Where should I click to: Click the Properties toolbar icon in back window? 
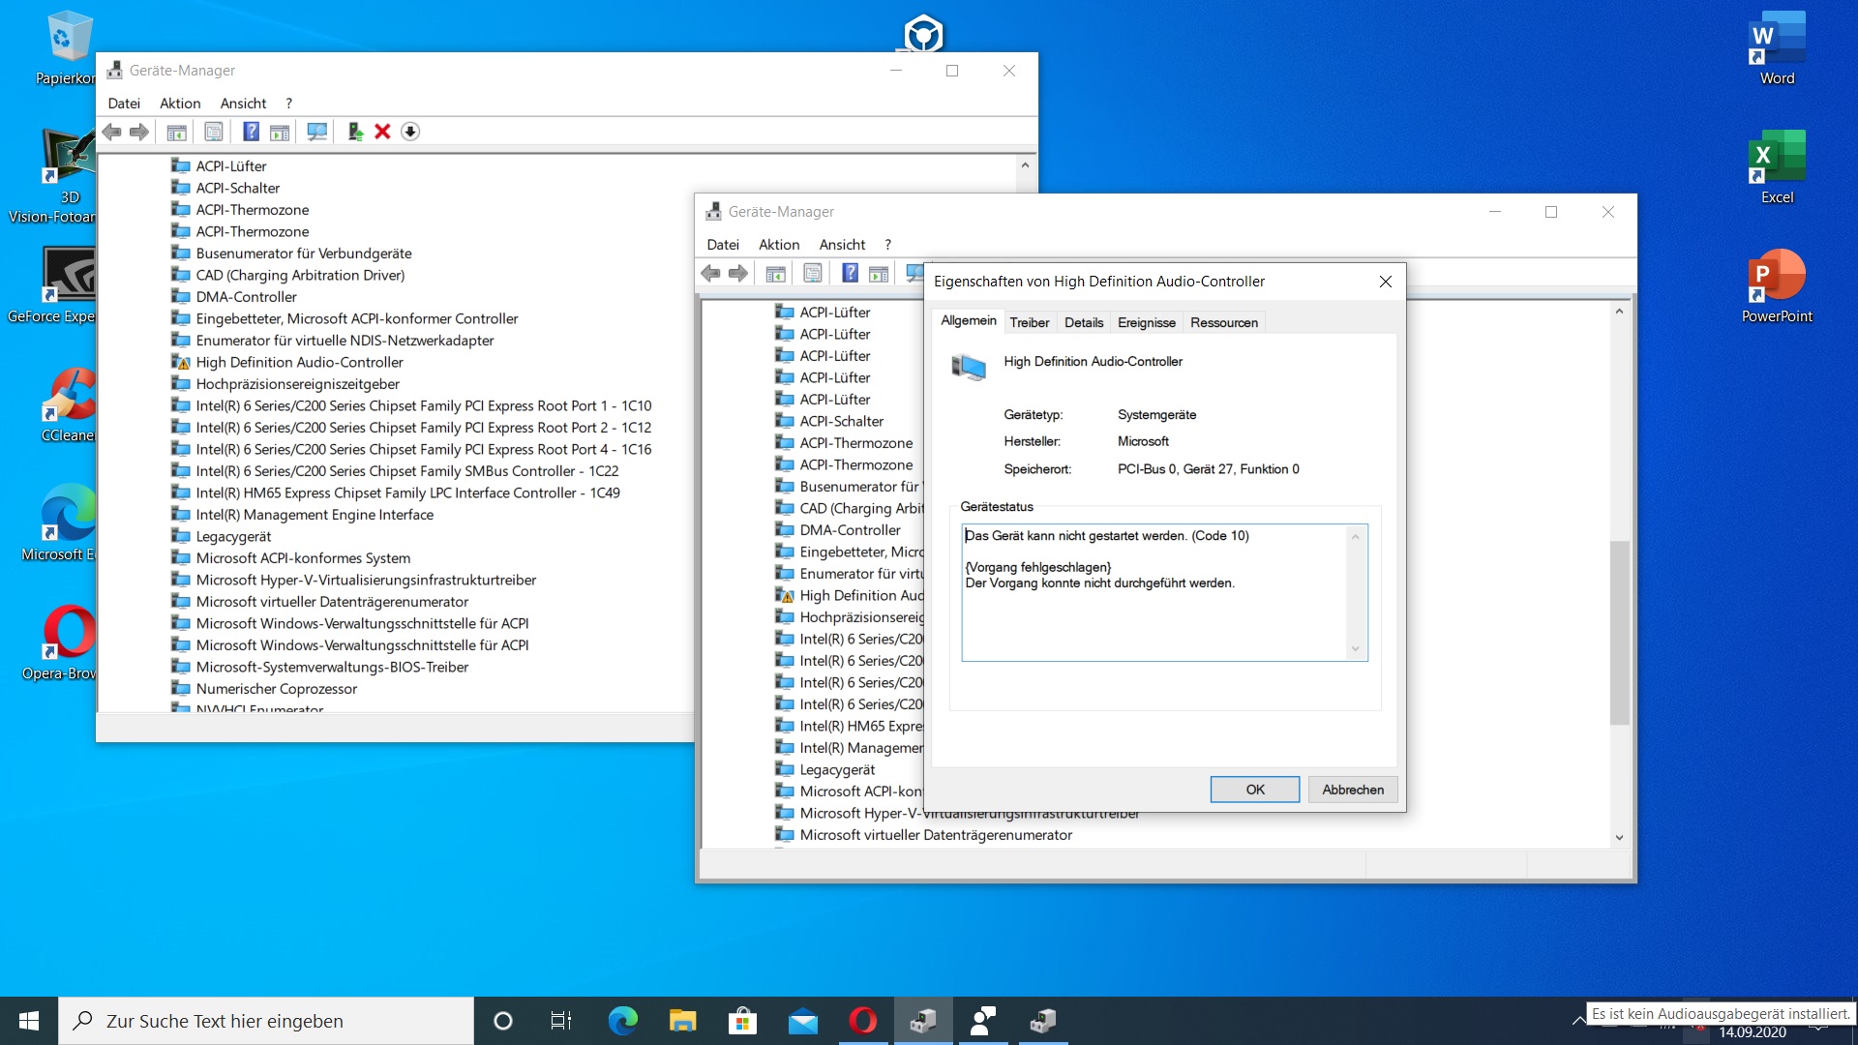point(214,132)
